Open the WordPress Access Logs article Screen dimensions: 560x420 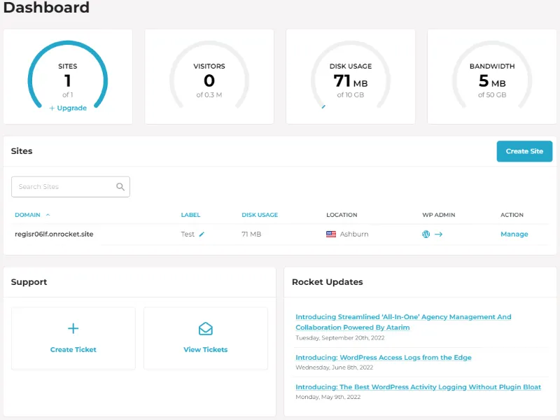385,357
